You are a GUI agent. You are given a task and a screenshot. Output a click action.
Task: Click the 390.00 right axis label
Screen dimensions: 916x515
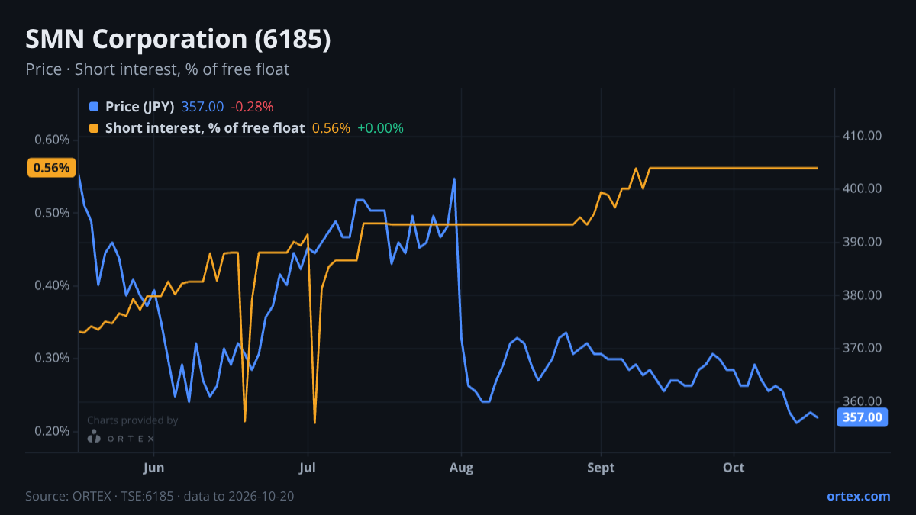tap(863, 242)
